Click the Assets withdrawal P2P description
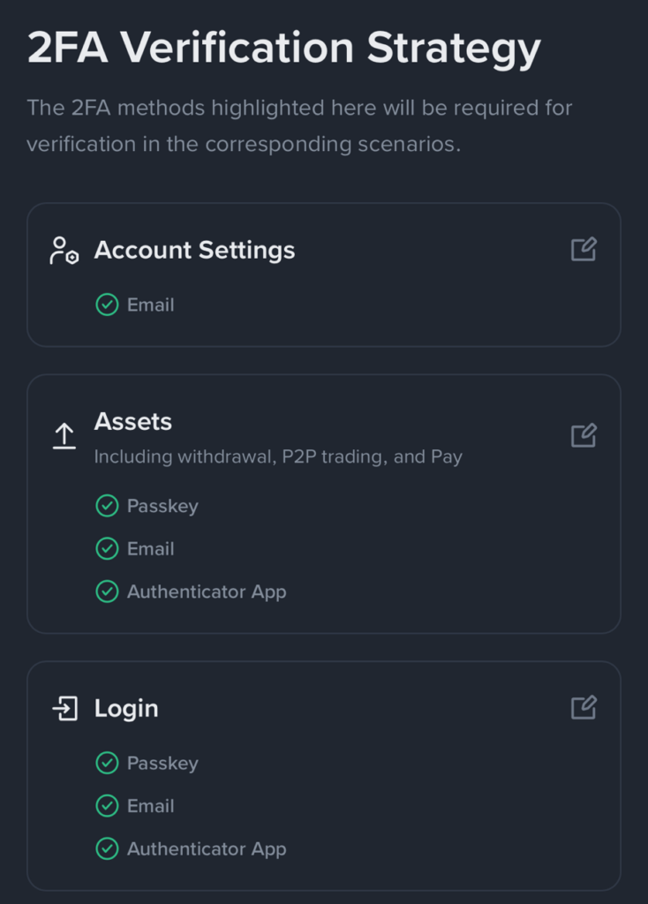Screen dimensions: 648x904 tap(278, 456)
